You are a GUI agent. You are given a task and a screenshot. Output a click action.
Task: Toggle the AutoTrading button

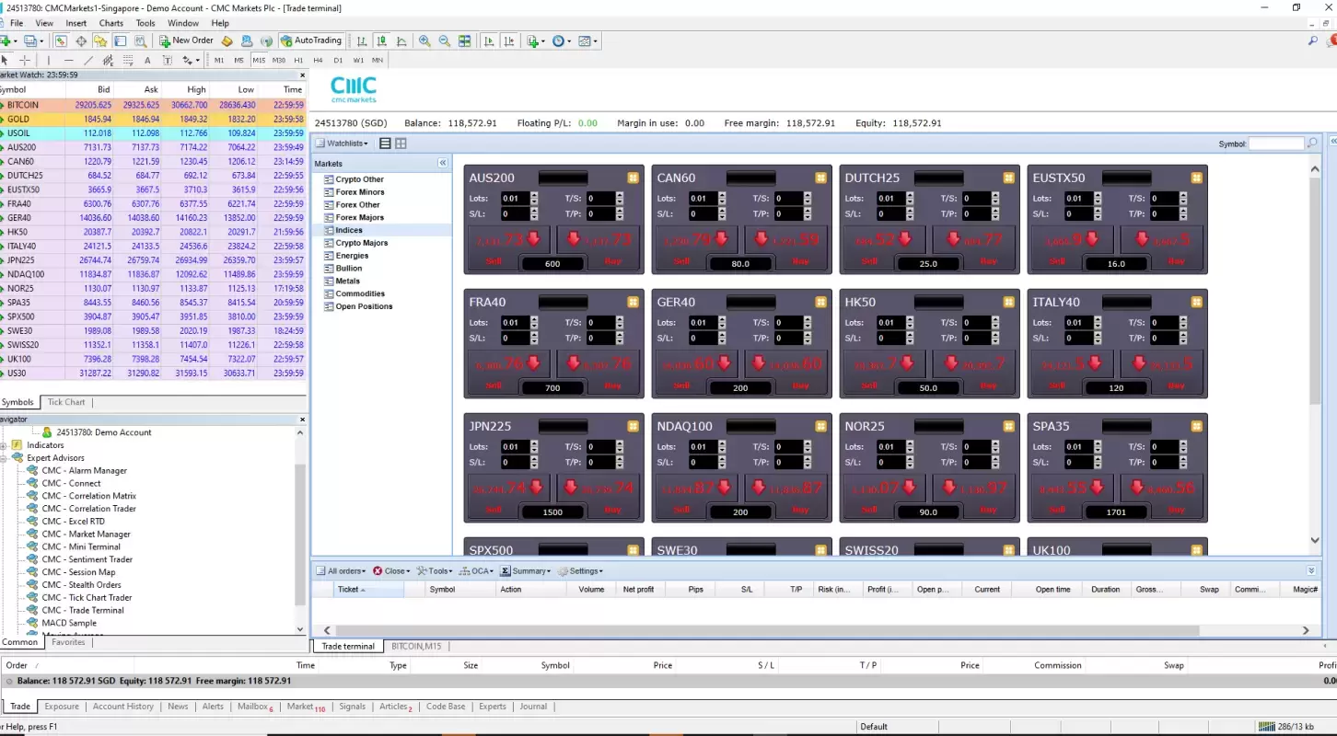(310, 40)
